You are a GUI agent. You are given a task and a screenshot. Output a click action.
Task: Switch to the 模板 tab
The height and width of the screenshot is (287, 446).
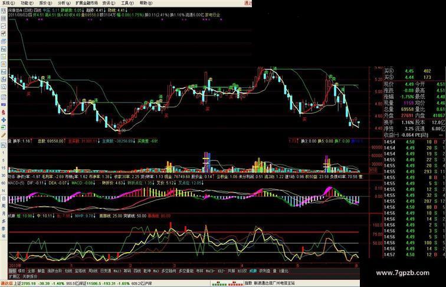(x=22, y=271)
